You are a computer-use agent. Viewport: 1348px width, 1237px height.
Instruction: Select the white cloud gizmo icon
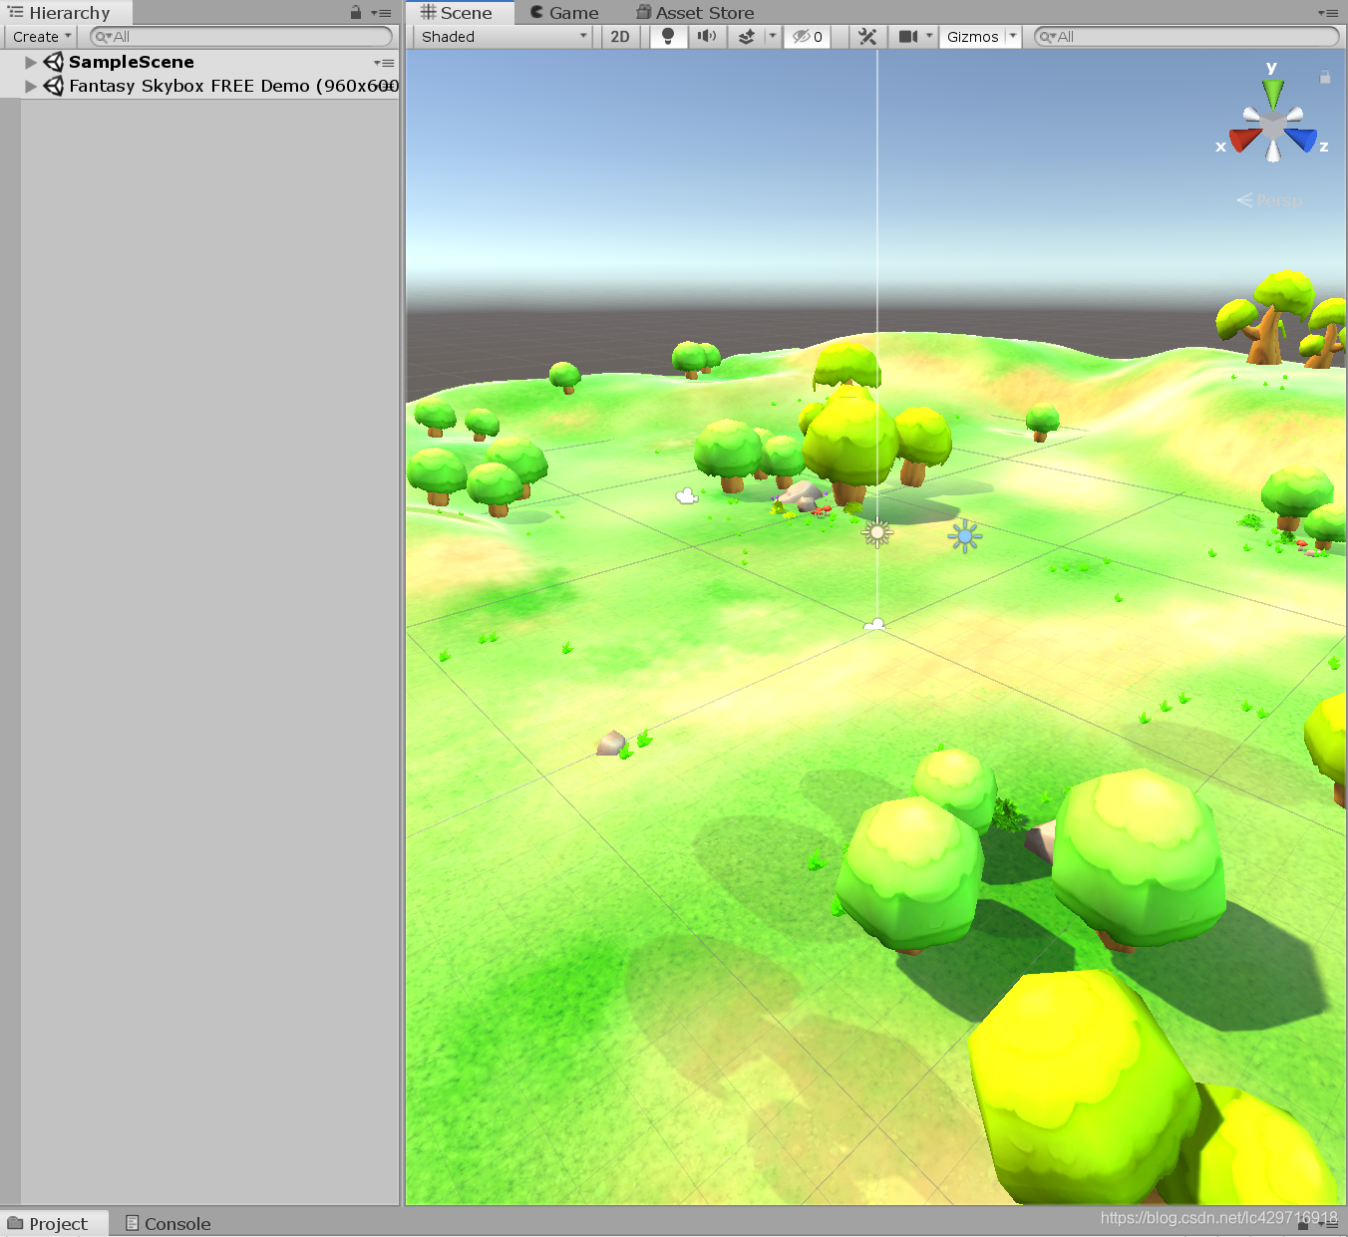[x=687, y=495]
